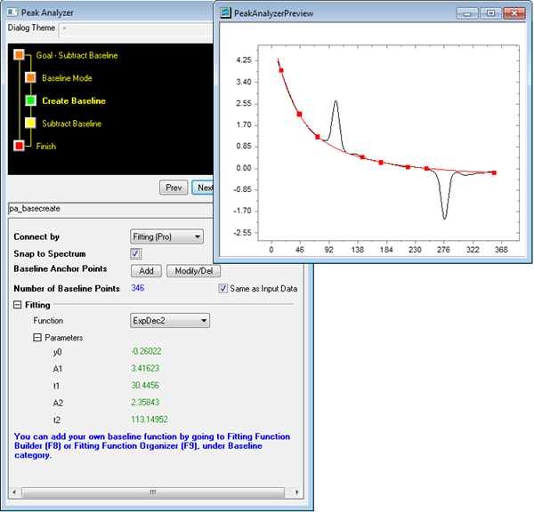The image size is (534, 512).
Task: Click the Dialog Theme arrow icon
Action: pos(64,28)
